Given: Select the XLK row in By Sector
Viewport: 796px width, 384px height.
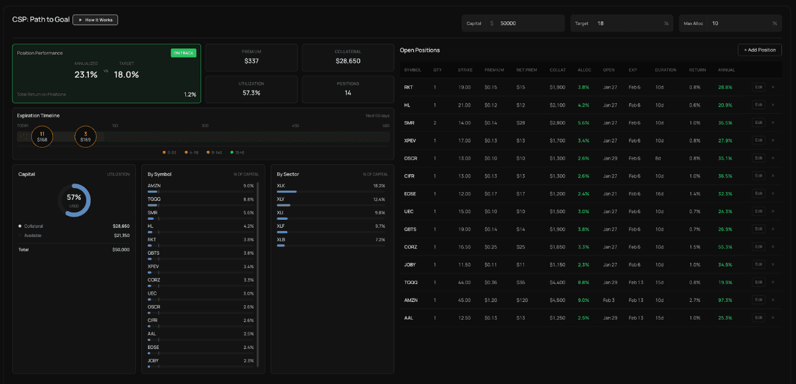Looking at the screenshot, I should coord(331,188).
